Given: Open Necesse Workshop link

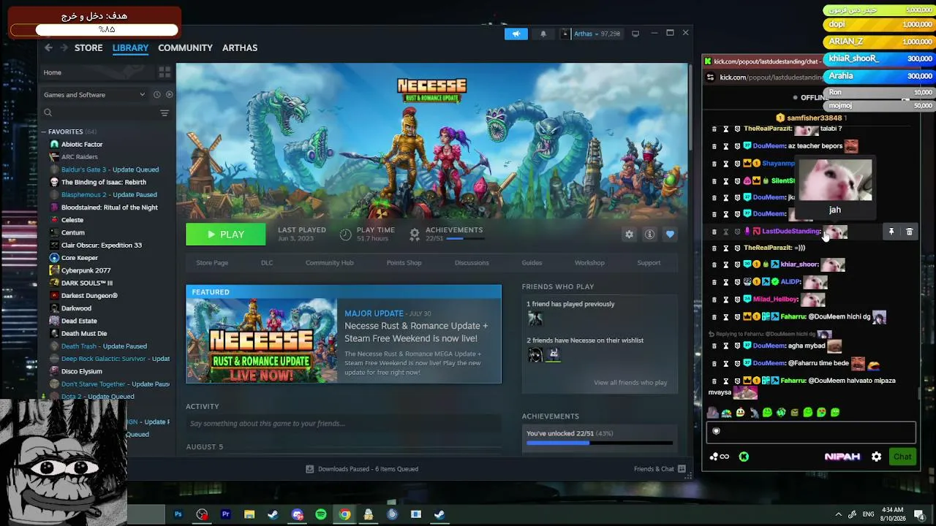Looking at the screenshot, I should click(x=589, y=263).
